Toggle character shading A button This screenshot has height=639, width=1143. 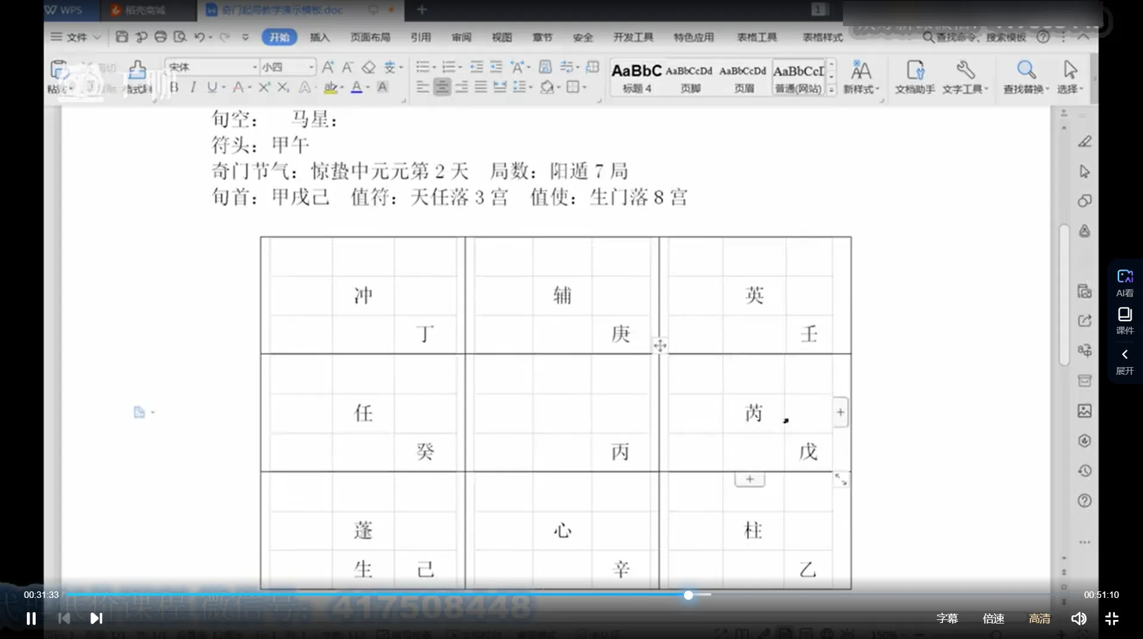[x=383, y=87]
